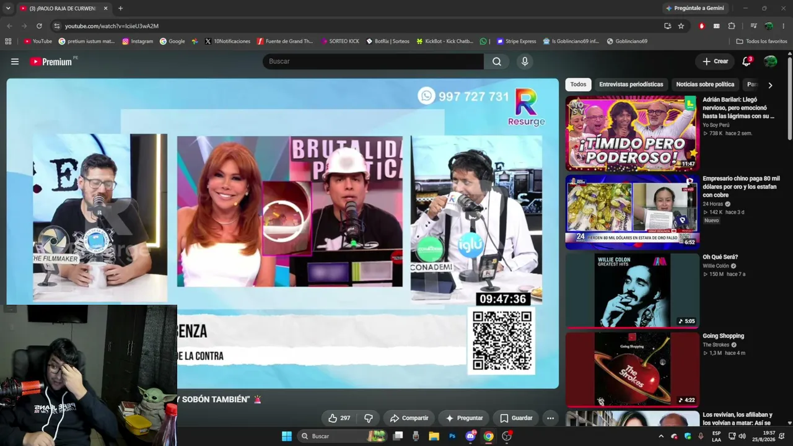Open Task View on the taskbar
Screen dimensions: 793x446
(398, 436)
